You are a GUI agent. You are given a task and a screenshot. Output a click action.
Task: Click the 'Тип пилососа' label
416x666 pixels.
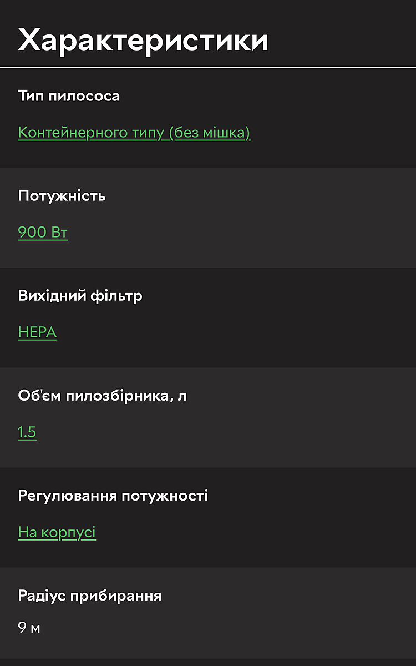(x=69, y=96)
